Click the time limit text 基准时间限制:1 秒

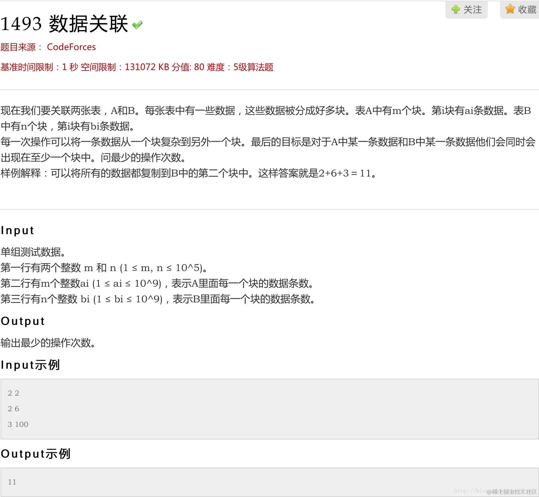point(39,67)
